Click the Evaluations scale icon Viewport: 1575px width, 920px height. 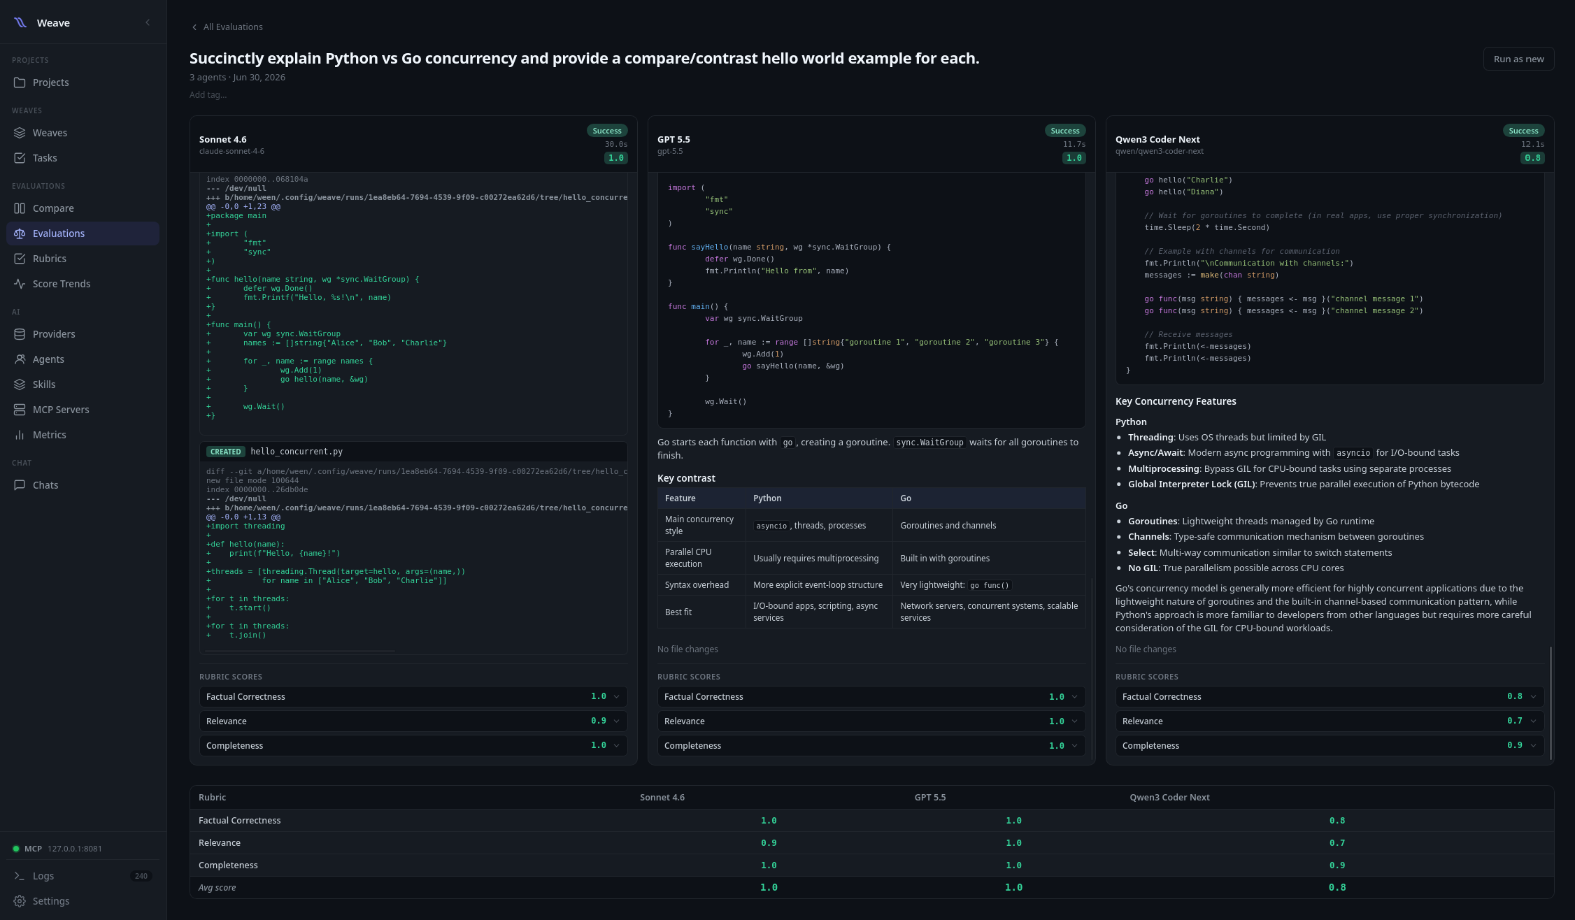point(20,233)
